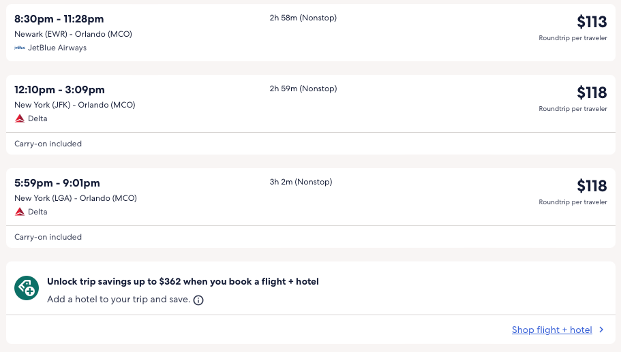This screenshot has height=352, width=621.
Task: Click Carry-on included under the LGA flight
Action: coord(48,237)
